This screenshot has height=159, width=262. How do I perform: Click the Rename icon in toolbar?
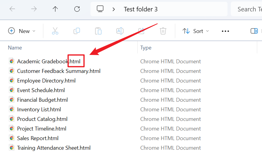(120, 31)
